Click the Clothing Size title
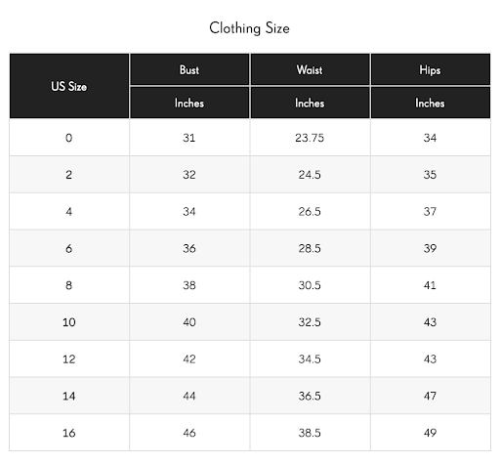Viewport: 500px width, 463px height. 249,28
